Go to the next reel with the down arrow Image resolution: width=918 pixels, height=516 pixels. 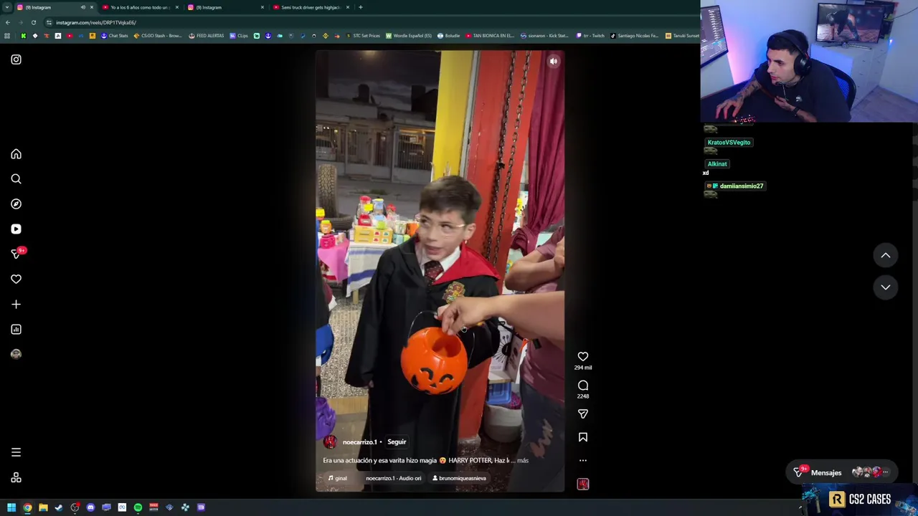pos(886,287)
